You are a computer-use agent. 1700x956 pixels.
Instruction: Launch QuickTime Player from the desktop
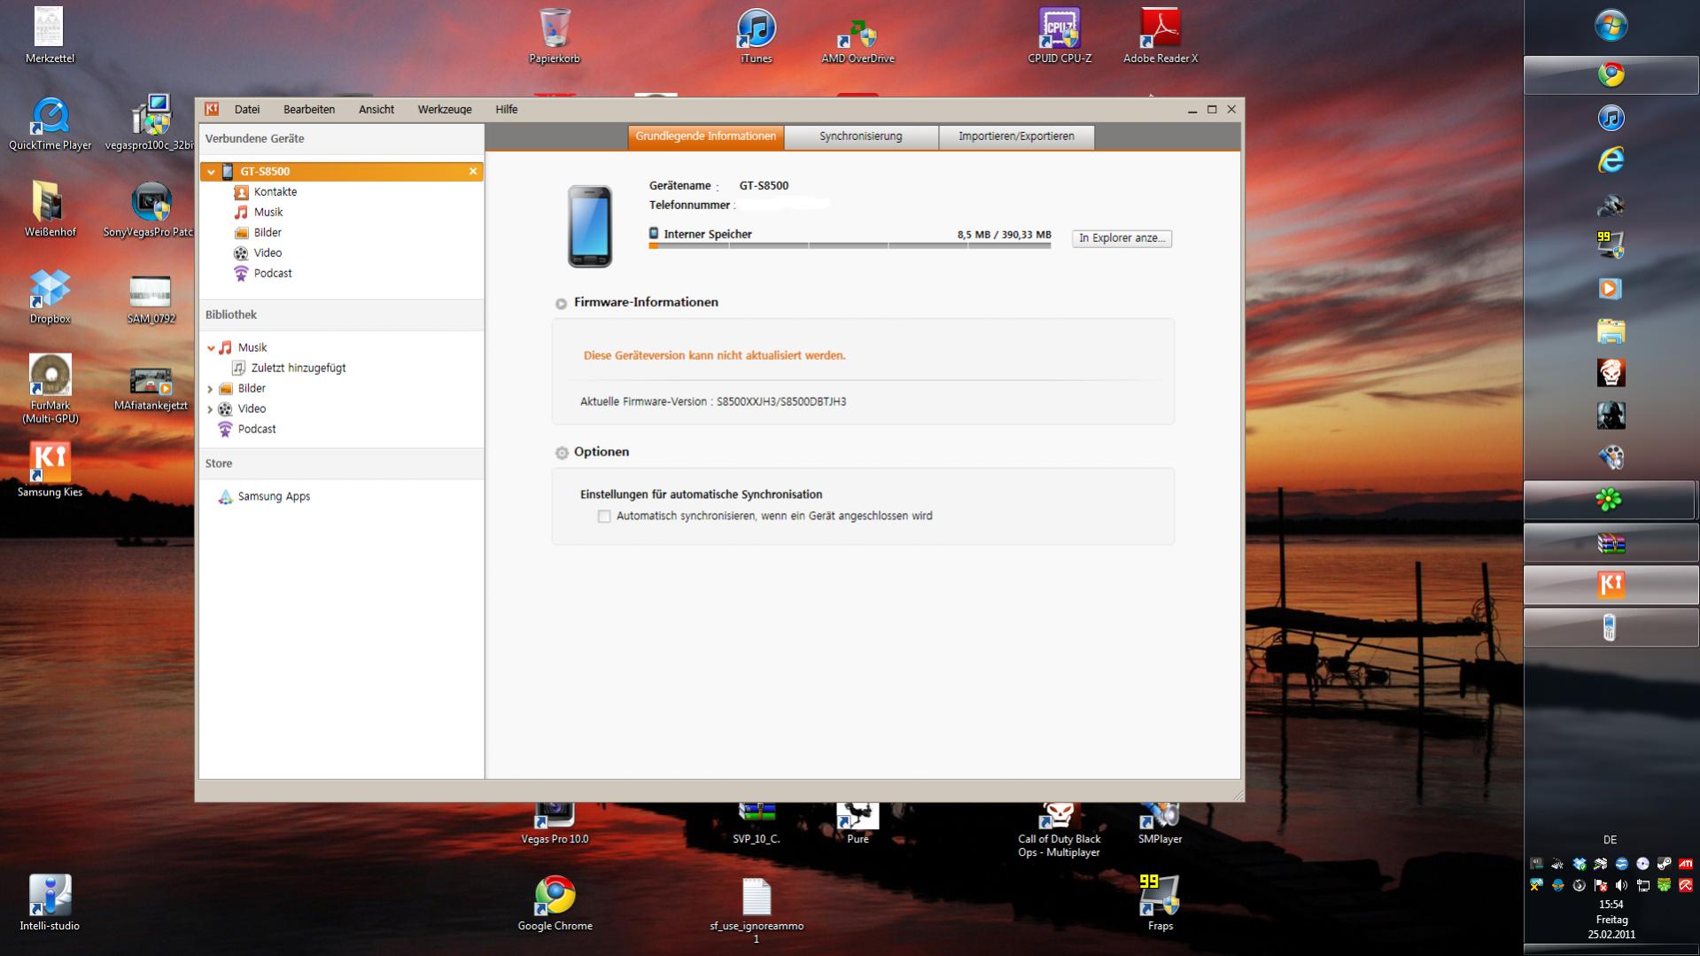pyautogui.click(x=50, y=123)
